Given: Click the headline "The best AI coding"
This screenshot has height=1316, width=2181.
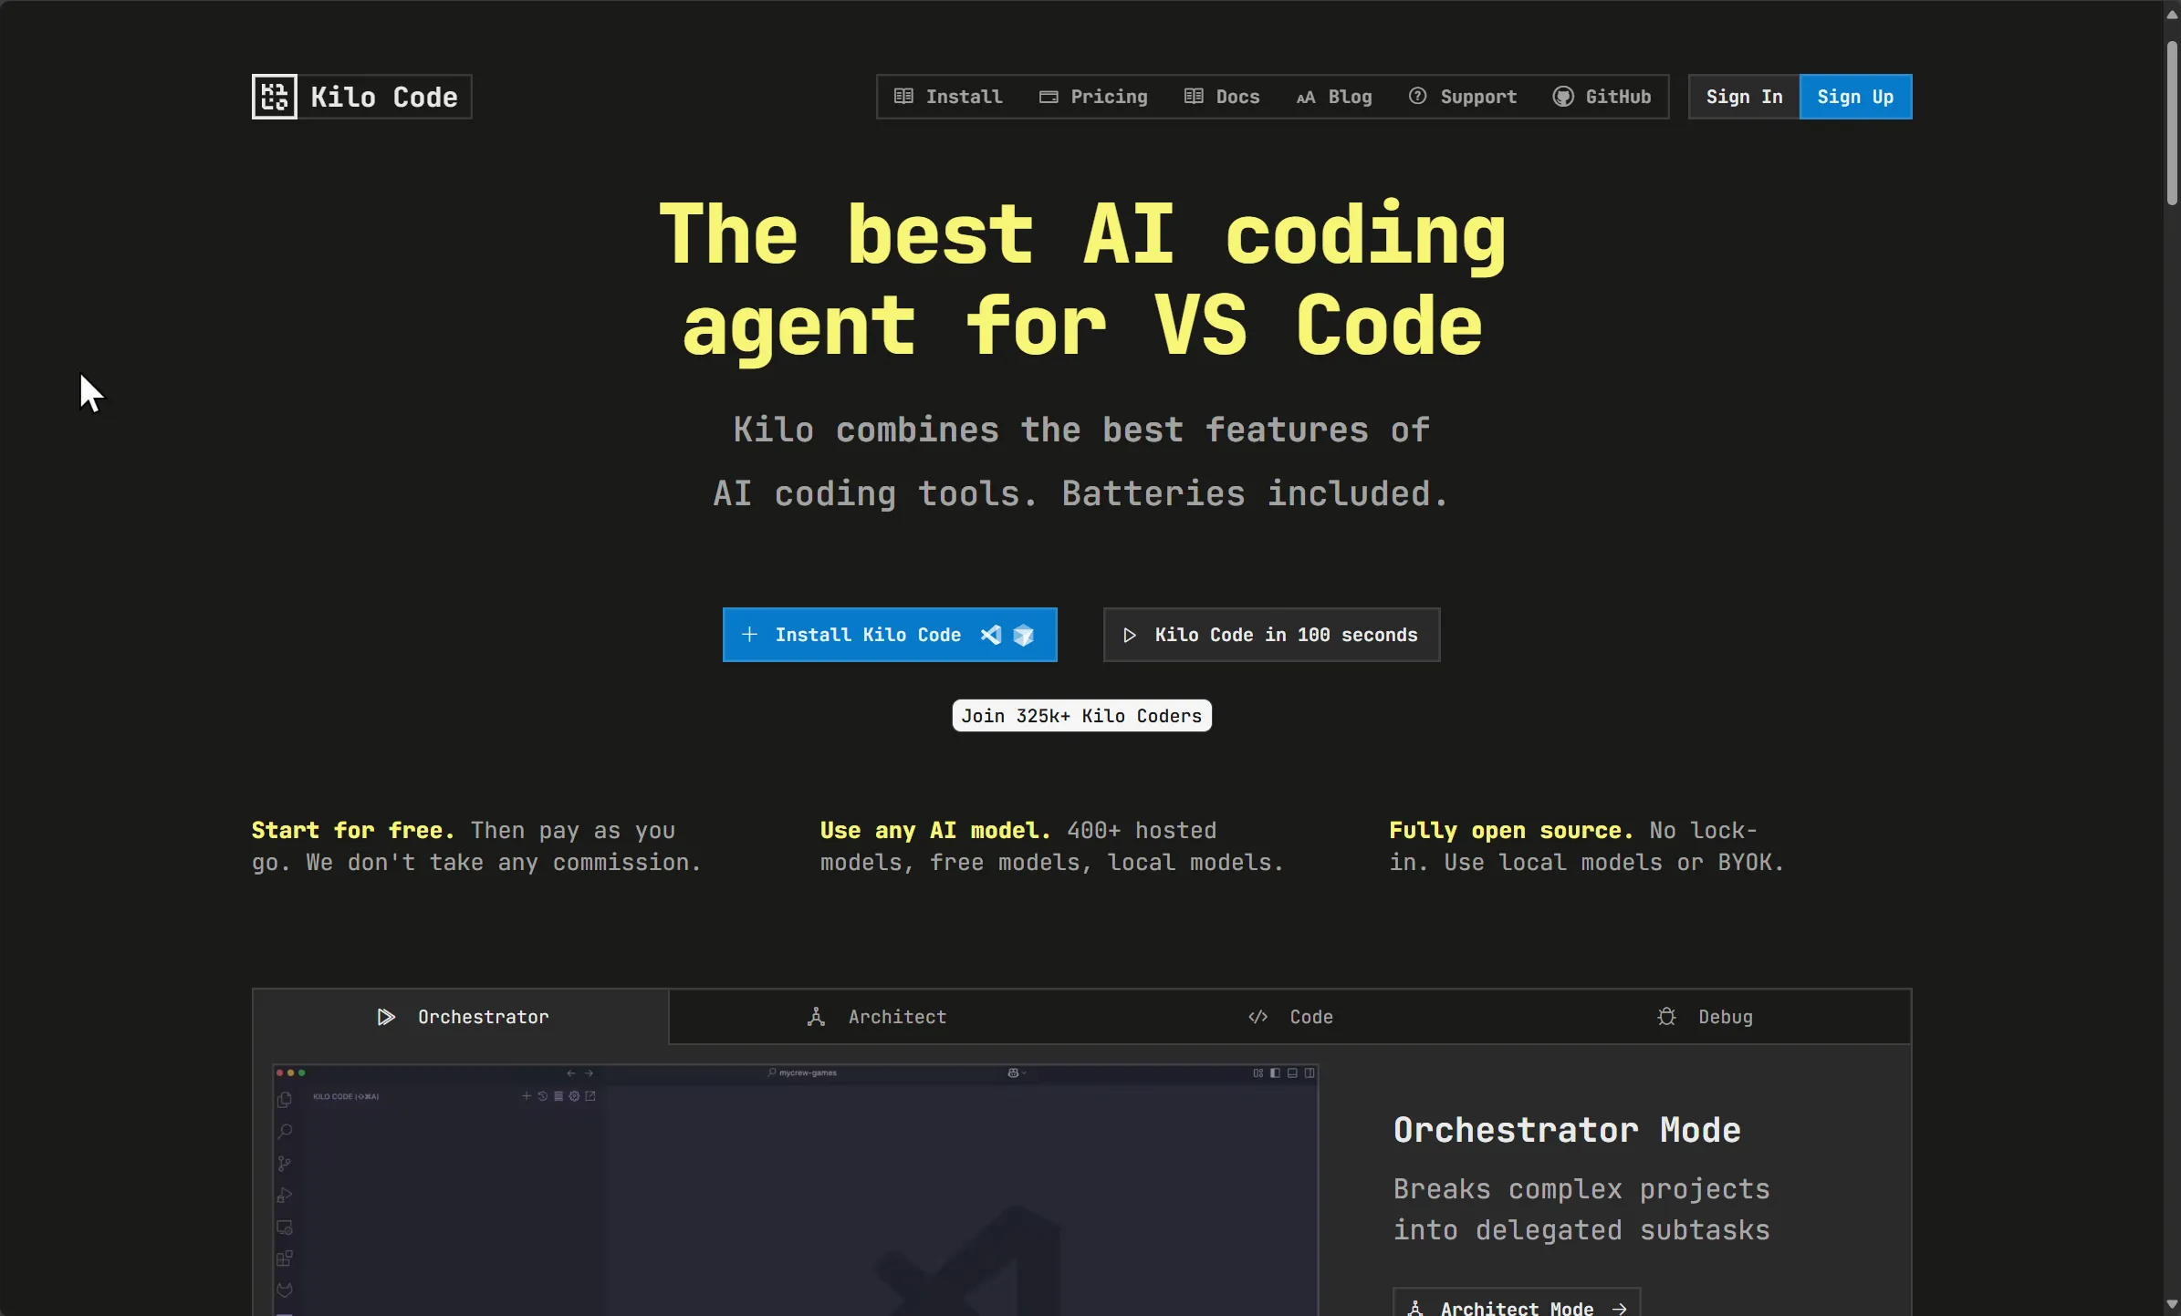Looking at the screenshot, I should [x=1082, y=234].
